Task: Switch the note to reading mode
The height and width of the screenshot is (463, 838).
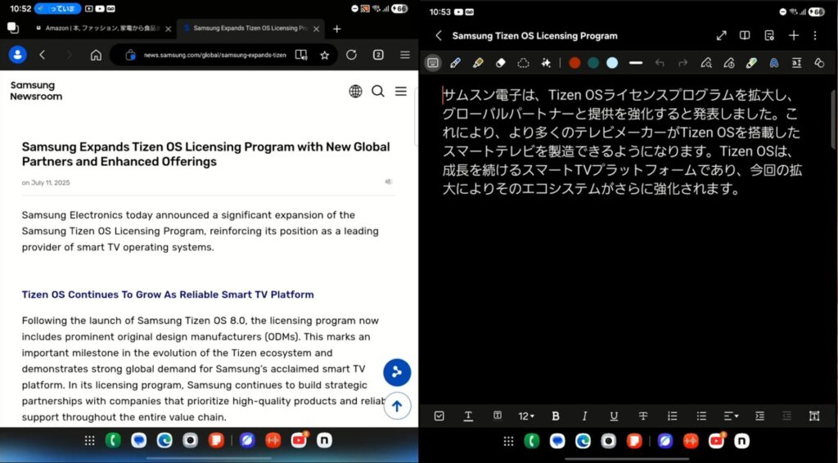Action: point(745,36)
